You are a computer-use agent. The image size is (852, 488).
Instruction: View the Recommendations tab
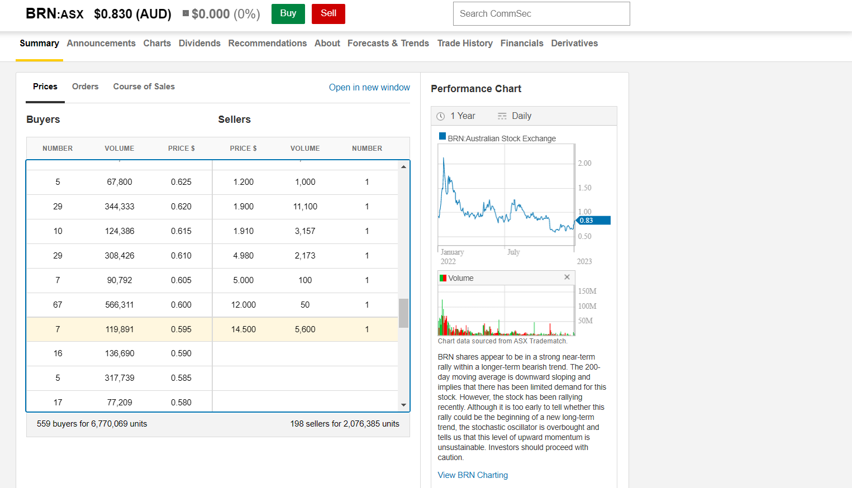268,44
